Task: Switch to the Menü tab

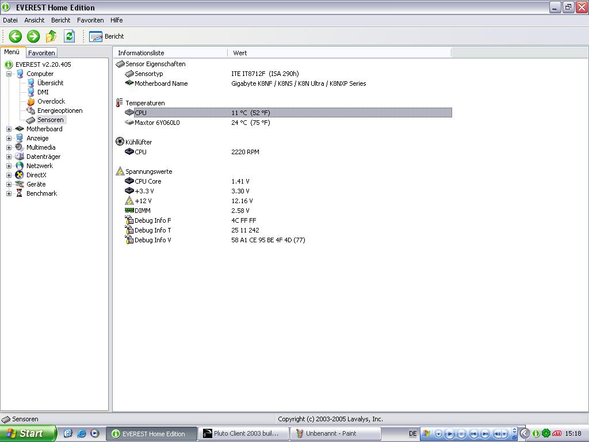Action: [x=12, y=52]
